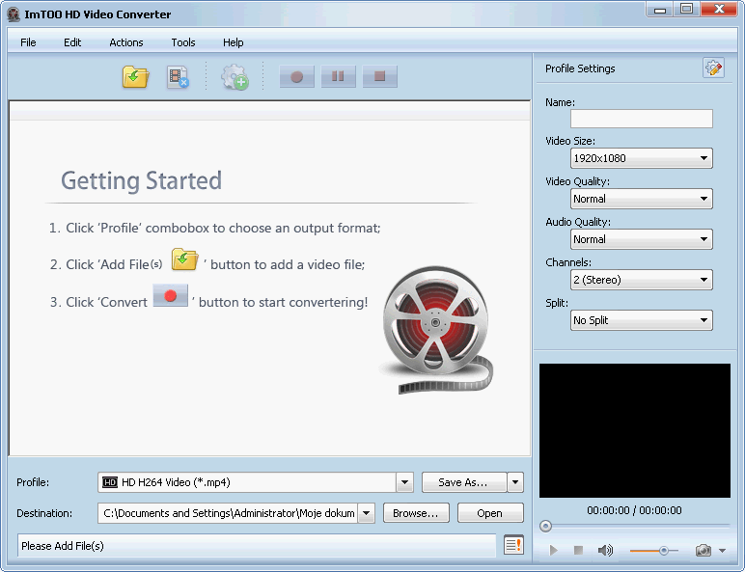Take a snapshot with the camera icon
Viewport: 745px width, 572px height.
pos(704,550)
